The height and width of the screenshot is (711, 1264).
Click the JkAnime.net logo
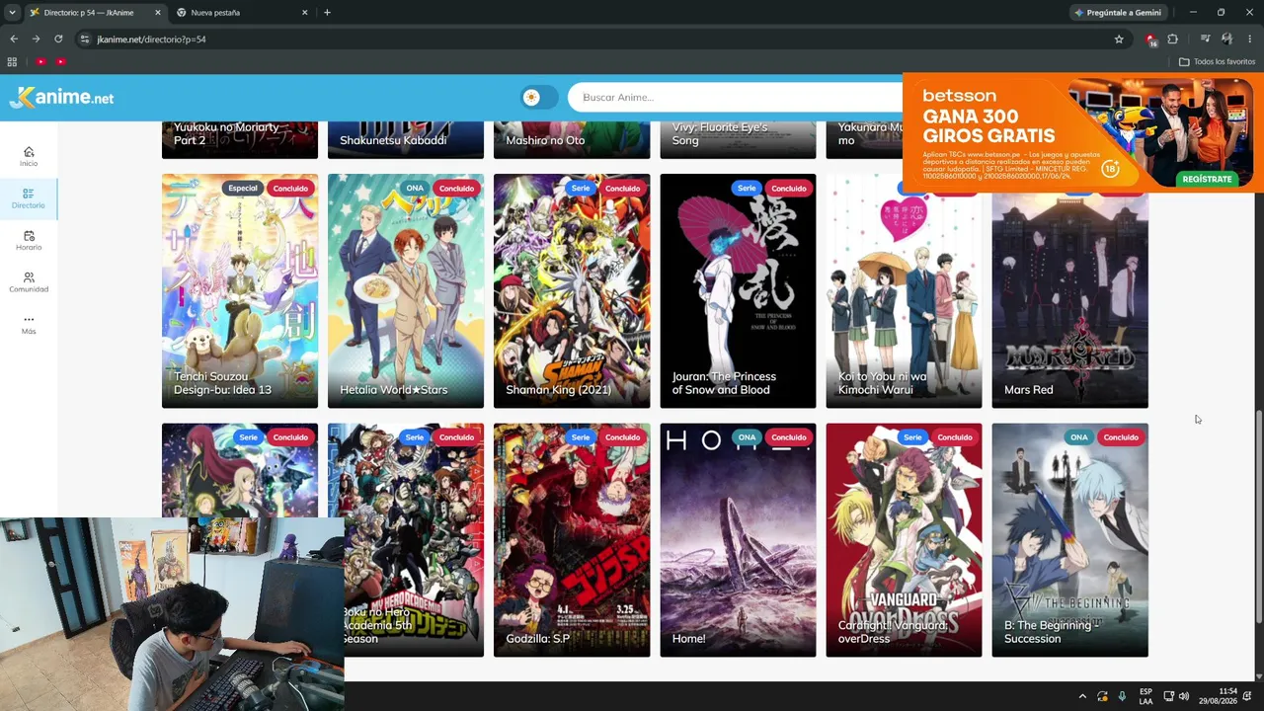pos(61,97)
